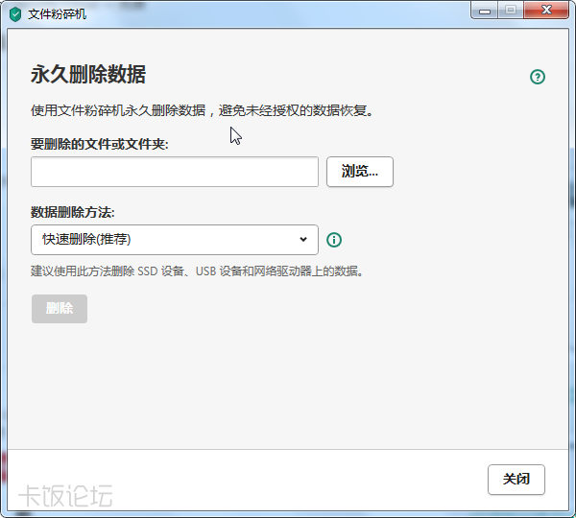
Task: Click the 永久删除数据 heading
Action: pyautogui.click(x=88, y=75)
